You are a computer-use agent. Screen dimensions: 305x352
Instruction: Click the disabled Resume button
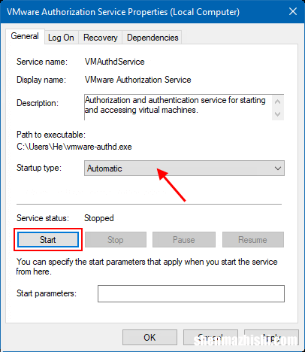click(253, 240)
